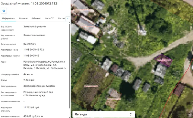The image size is (193, 118).
Task: Add parcel to favorites with star icon
Action: coord(4,11)
